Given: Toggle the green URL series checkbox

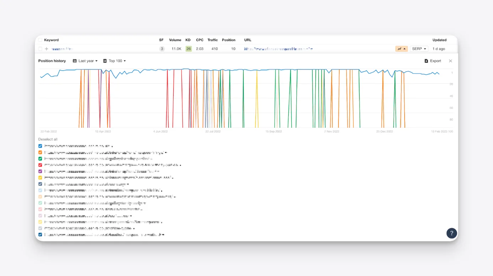Looking at the screenshot, I should pos(40,159).
